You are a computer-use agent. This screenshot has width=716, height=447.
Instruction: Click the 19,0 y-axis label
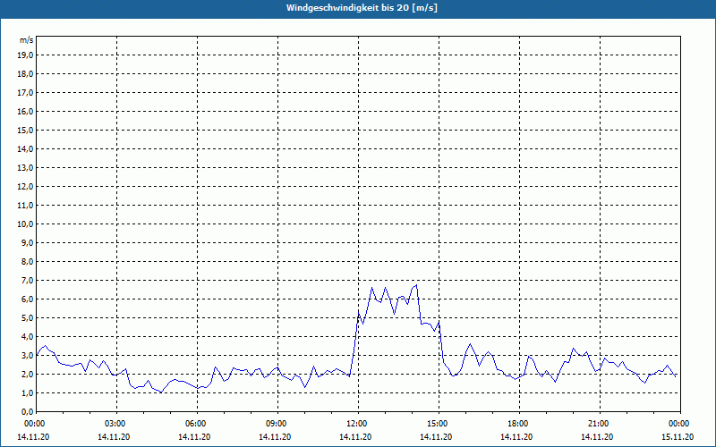(26, 55)
